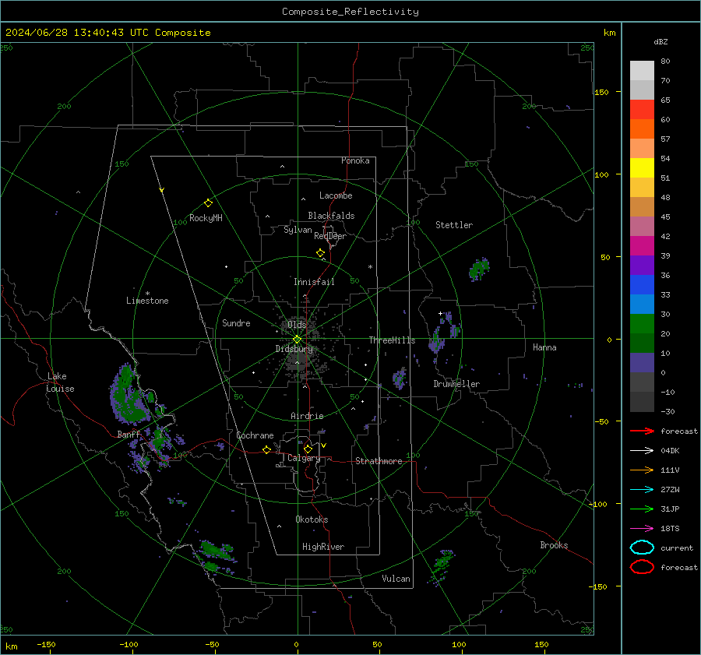Click the Vulcan label

[x=396, y=579]
